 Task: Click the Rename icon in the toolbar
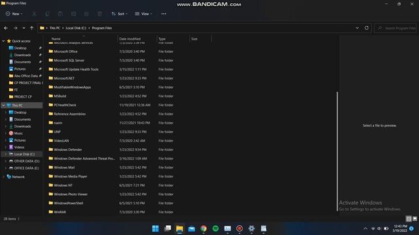[73, 14]
